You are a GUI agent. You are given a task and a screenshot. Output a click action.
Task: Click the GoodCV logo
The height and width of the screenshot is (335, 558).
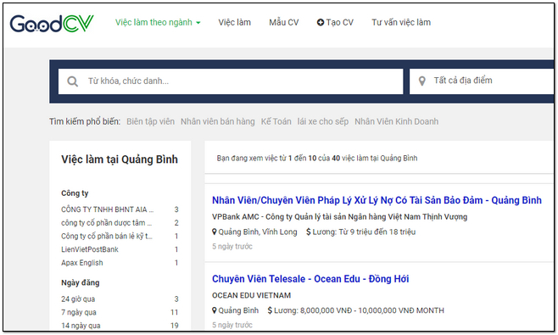click(x=52, y=24)
